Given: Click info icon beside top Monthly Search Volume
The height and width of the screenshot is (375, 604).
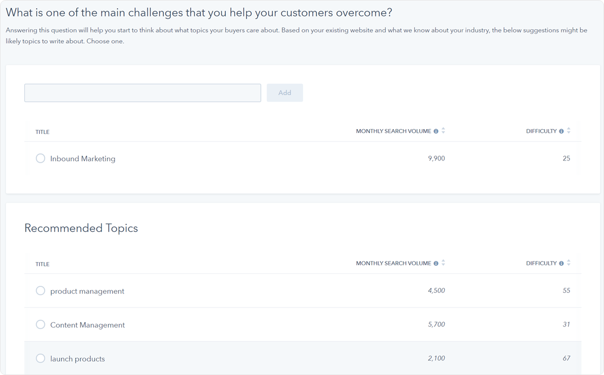Looking at the screenshot, I should 436,131.
